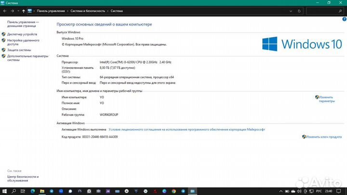Click the taskbar search magnifier icon

click(13, 191)
